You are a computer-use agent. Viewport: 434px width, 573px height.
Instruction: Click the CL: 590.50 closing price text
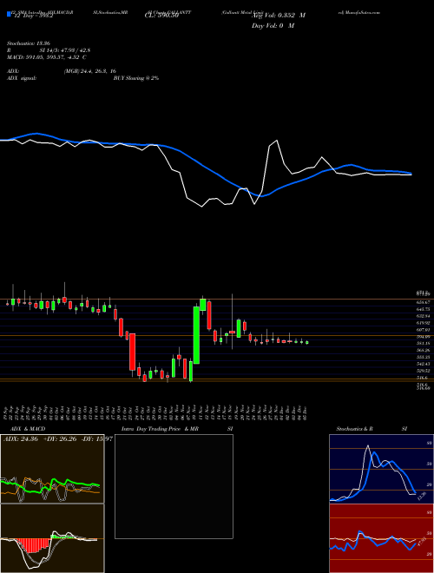coord(160,16)
